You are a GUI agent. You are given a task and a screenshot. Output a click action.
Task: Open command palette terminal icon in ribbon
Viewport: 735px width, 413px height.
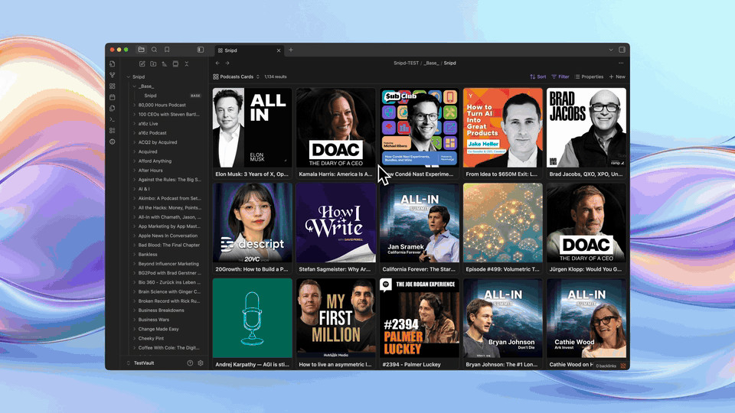pyautogui.click(x=113, y=119)
